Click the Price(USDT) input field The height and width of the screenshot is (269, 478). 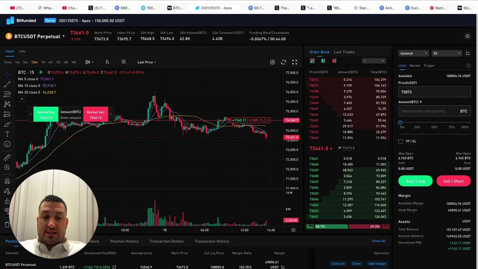(x=434, y=92)
